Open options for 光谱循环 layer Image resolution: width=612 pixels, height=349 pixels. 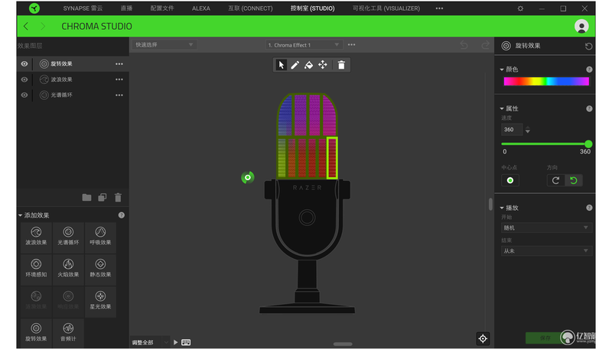point(119,95)
